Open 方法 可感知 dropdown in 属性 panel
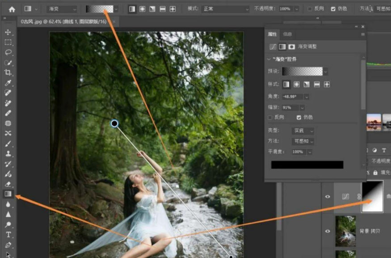 [x=303, y=141]
